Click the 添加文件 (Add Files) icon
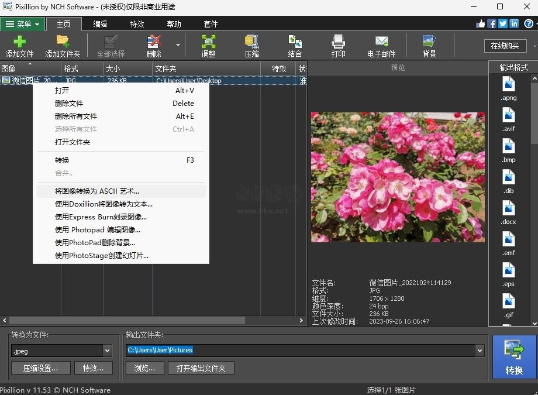538x395 pixels. 19,46
